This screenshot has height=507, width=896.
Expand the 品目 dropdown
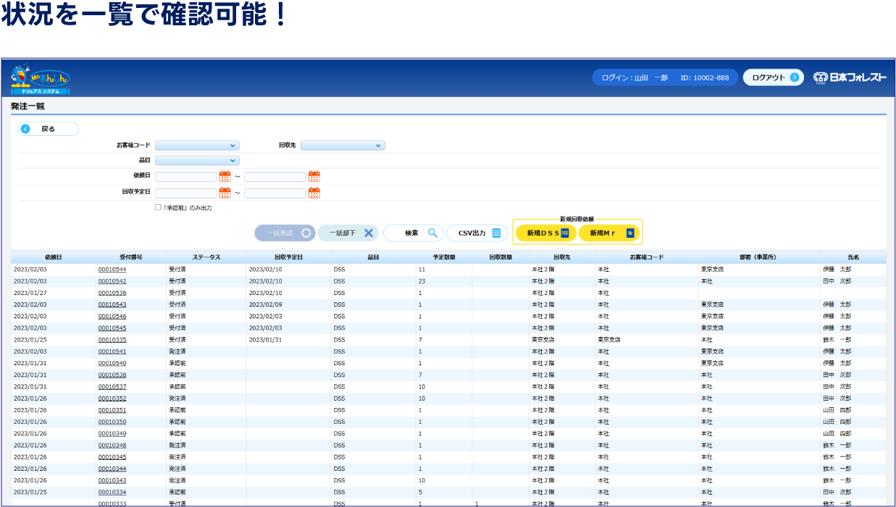[x=197, y=161]
